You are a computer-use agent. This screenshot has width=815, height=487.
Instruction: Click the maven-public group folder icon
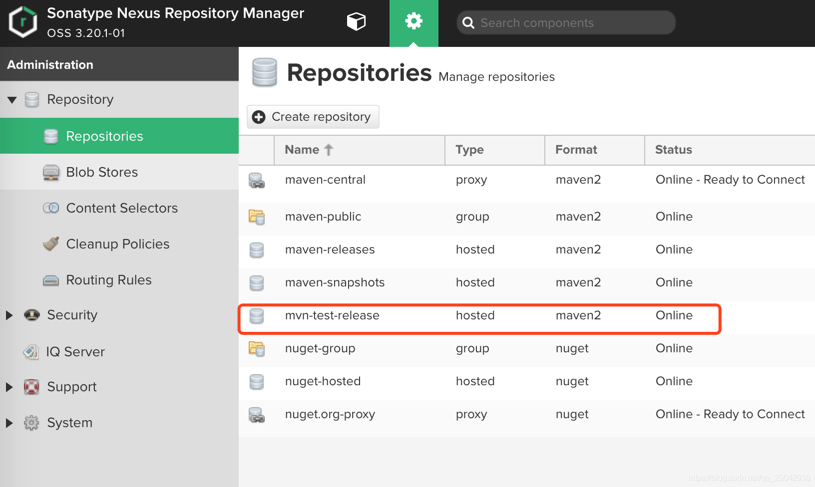(x=257, y=217)
